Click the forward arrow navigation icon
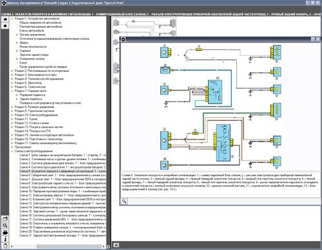The width and height of the screenshot is (322, 250). tap(5, 26)
